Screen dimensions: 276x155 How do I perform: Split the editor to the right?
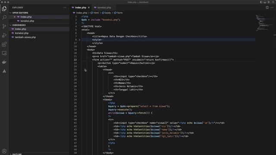pos(267,7)
